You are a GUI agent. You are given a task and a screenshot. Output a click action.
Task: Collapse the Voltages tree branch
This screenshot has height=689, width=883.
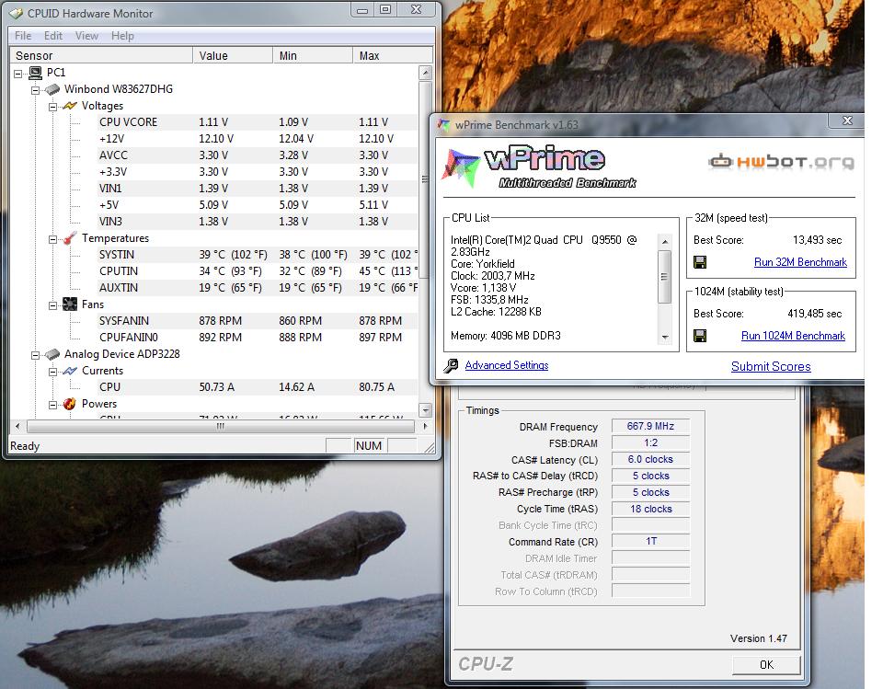(x=52, y=106)
